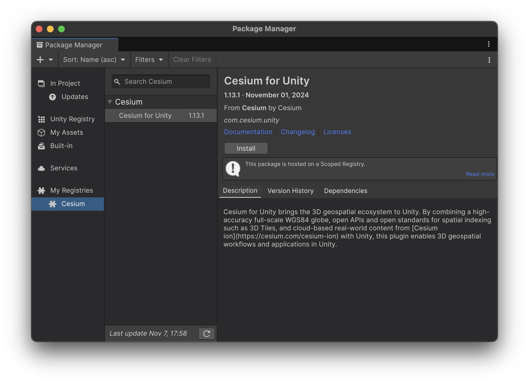Switch to the Dependencies tab
Viewport: 529px width, 383px height.
[345, 191]
